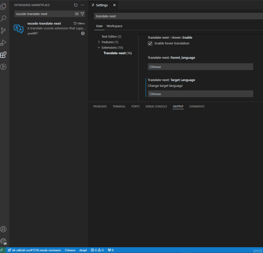Click ali-sdk/ali-oss#1316 needs reviewers status item
This screenshot has height=253, width=263.
(x=34, y=250)
